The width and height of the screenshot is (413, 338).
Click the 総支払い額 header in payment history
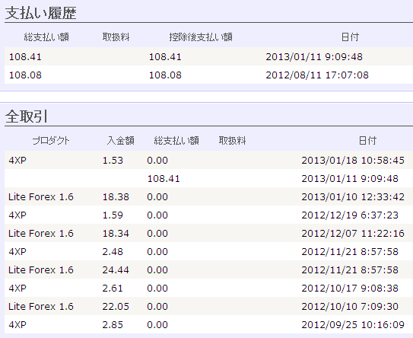tap(46, 37)
